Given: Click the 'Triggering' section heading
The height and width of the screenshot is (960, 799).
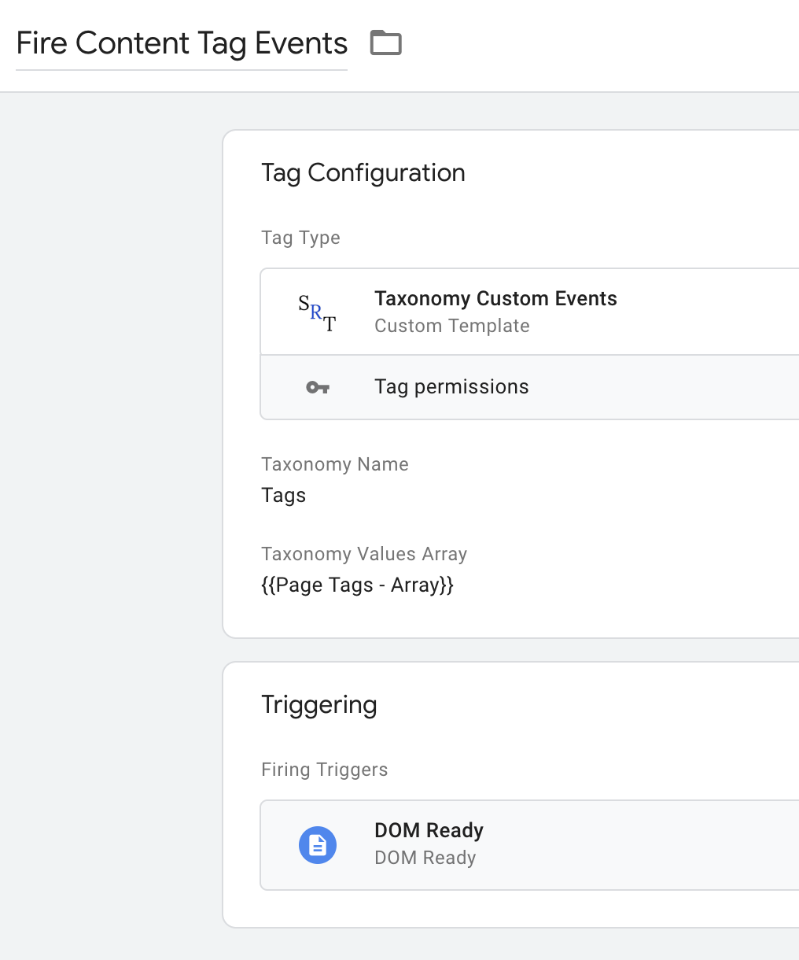Looking at the screenshot, I should coord(318,704).
